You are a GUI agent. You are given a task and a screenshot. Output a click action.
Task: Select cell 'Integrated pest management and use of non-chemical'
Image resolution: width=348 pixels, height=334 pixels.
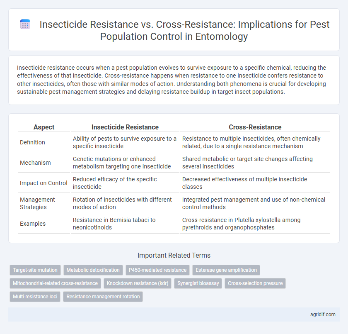255,203
